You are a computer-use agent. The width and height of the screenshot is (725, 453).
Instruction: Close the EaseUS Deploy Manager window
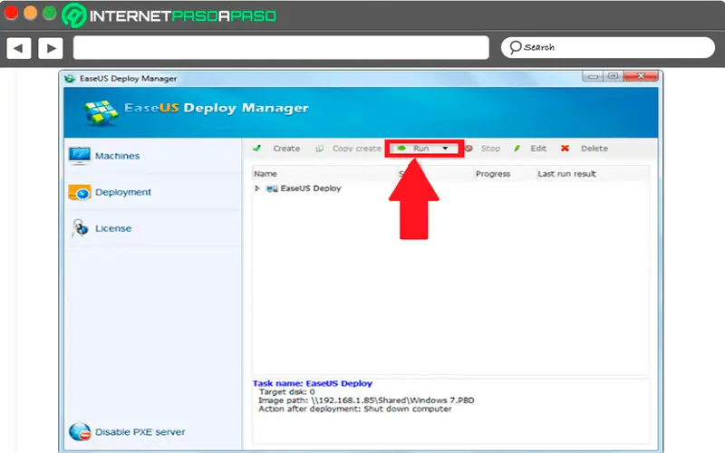click(x=641, y=76)
